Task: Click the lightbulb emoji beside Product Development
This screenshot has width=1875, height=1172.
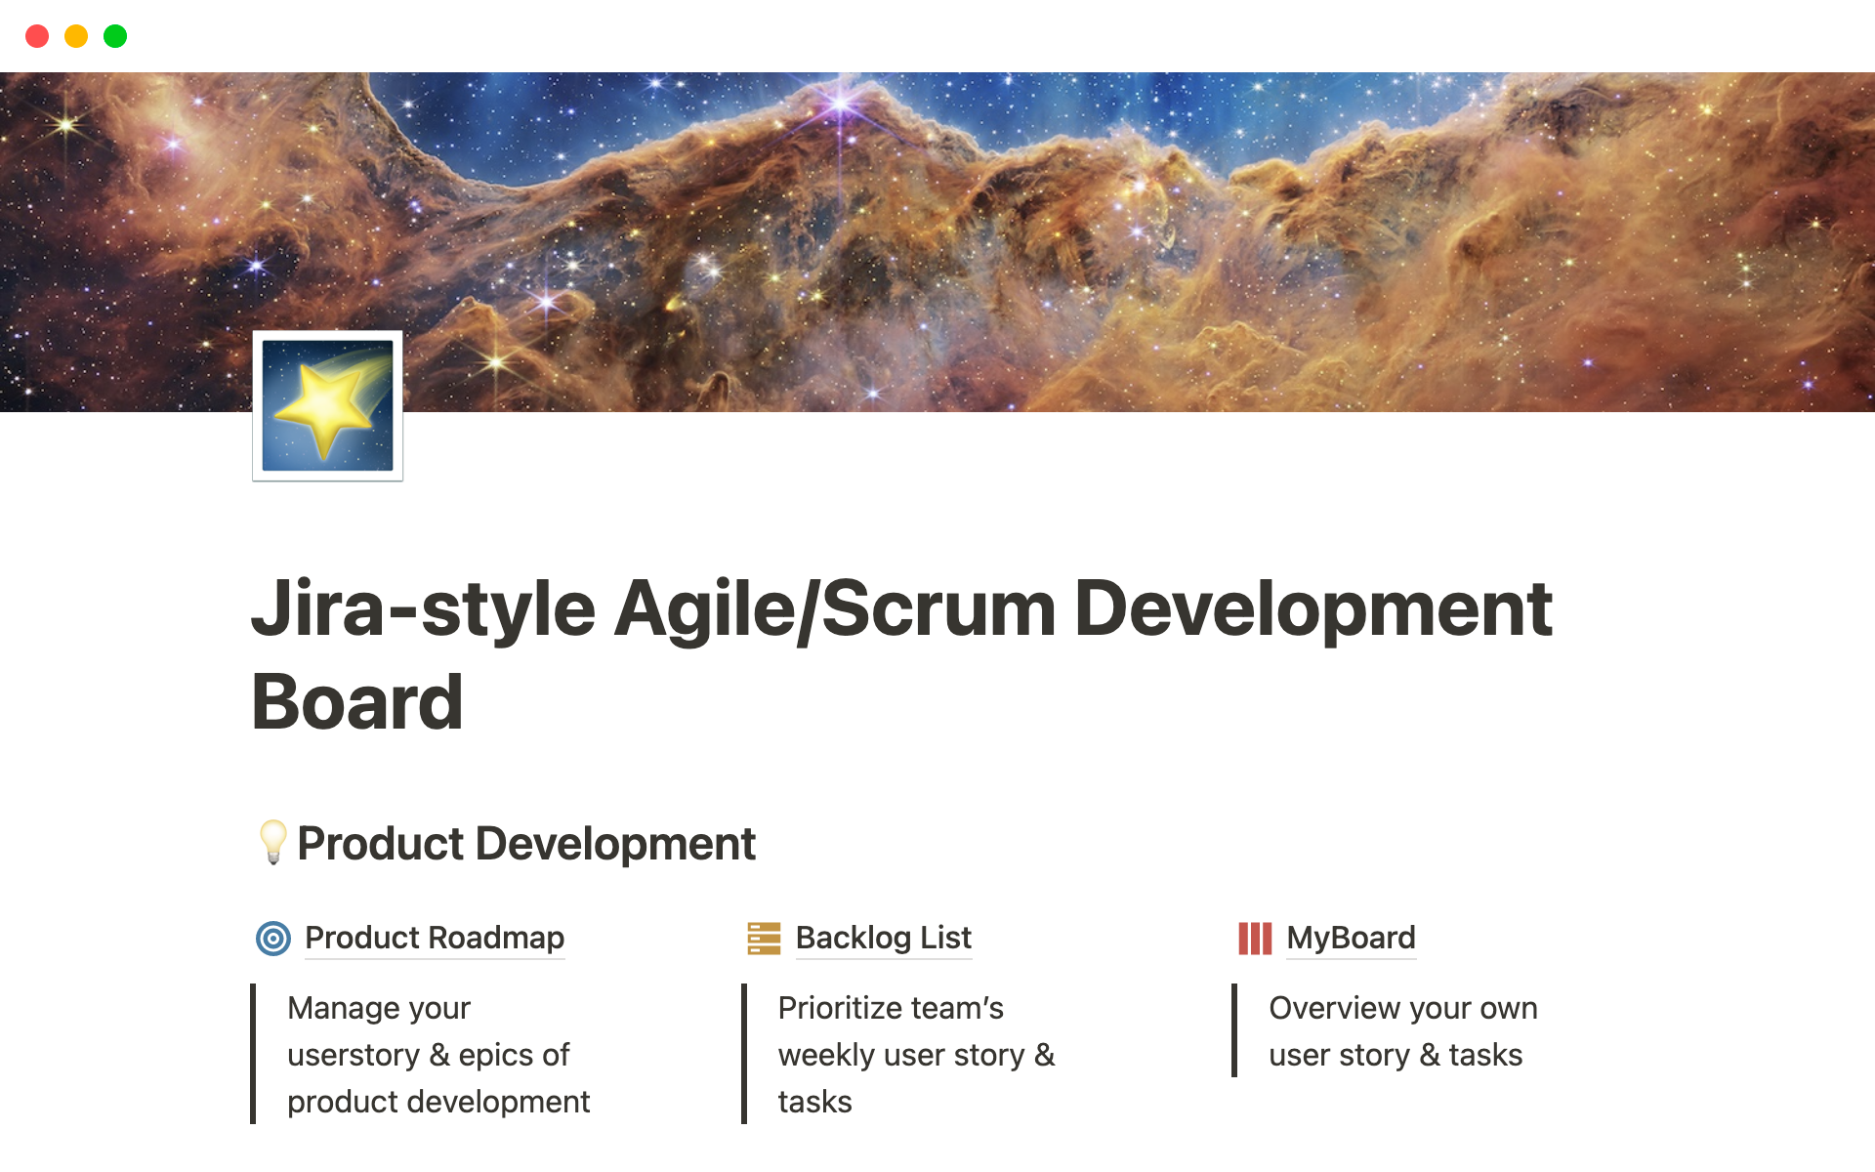Action: [x=272, y=842]
